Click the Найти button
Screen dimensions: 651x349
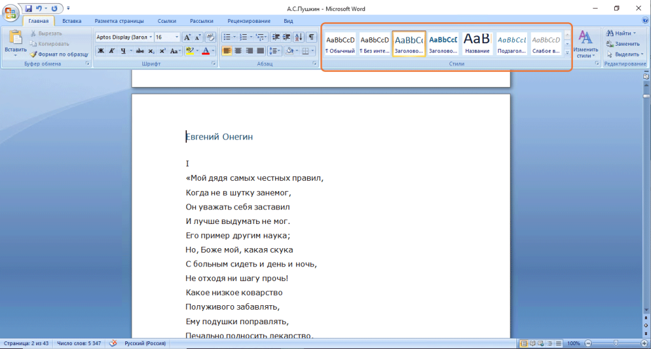622,33
